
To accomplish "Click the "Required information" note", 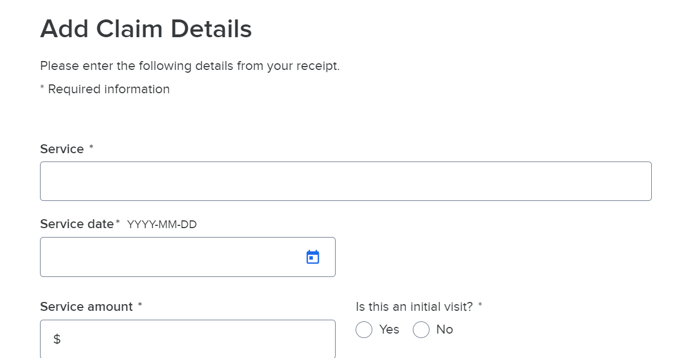I will (109, 89).
